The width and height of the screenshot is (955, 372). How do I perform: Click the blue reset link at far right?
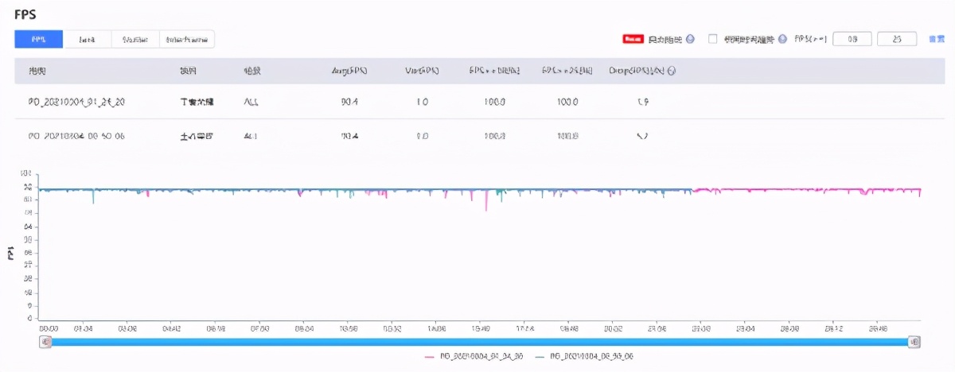[x=936, y=39]
